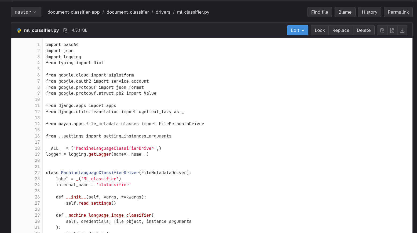
Task: Click line number 1
Action: tap(38, 45)
